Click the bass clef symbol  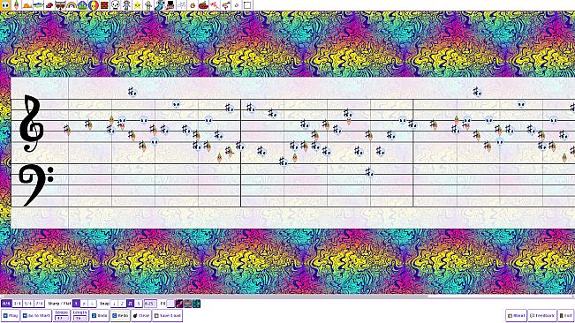click(x=35, y=185)
